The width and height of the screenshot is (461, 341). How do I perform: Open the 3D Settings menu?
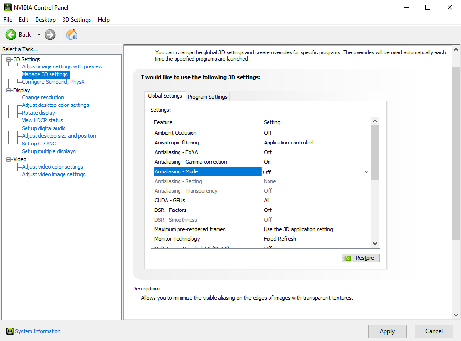pyautogui.click(x=77, y=20)
